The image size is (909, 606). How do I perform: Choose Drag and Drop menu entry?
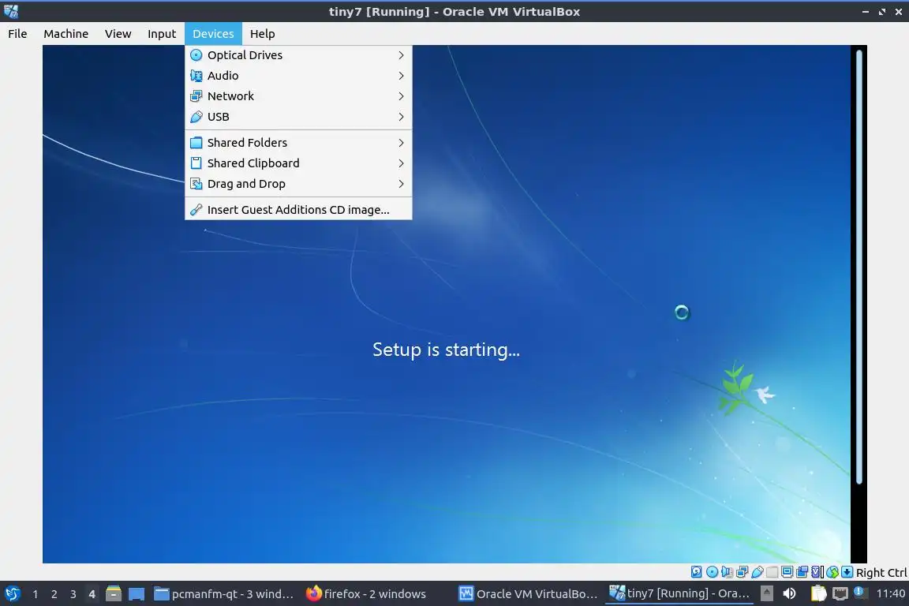click(x=298, y=184)
